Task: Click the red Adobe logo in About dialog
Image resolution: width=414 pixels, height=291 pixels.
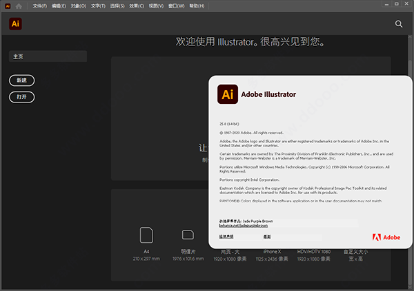Action: click(x=386, y=237)
